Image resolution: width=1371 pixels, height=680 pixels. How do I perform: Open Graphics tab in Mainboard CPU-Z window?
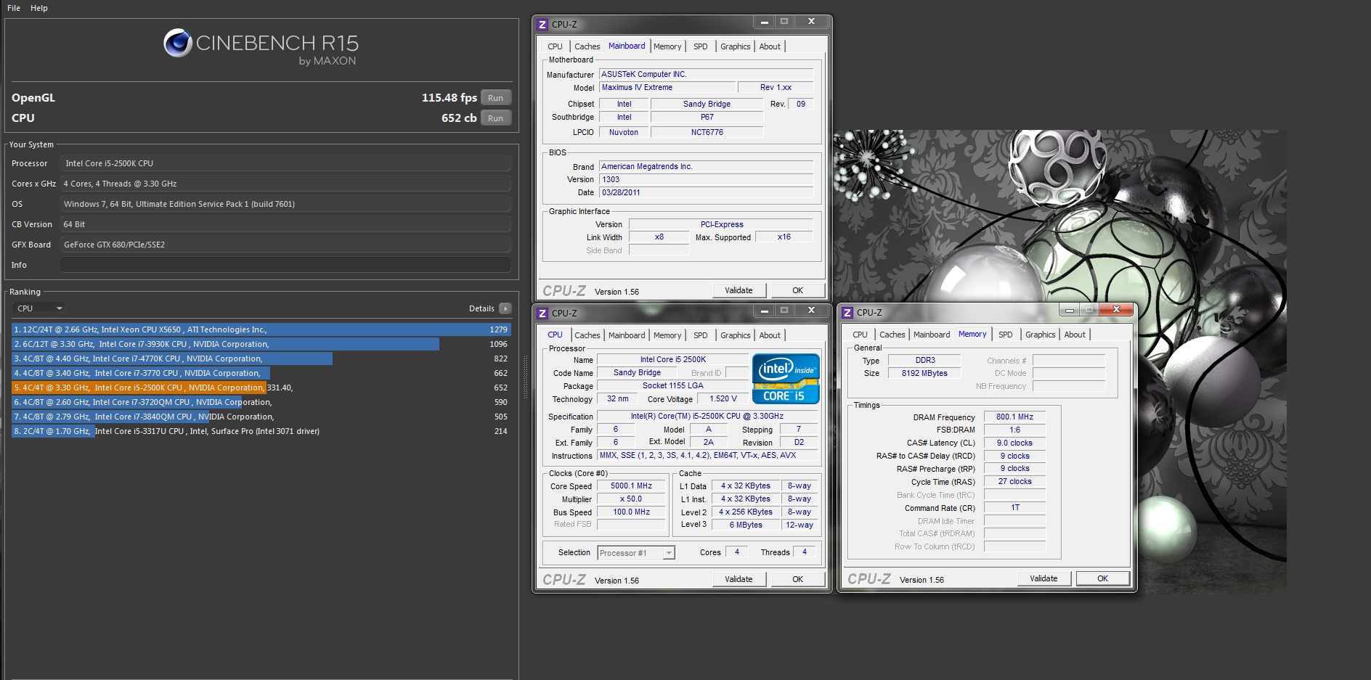(736, 46)
